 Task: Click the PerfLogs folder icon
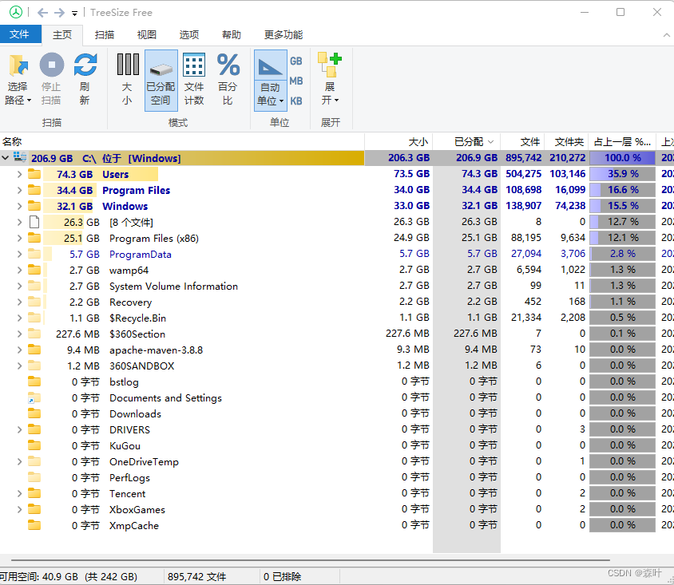pos(34,476)
